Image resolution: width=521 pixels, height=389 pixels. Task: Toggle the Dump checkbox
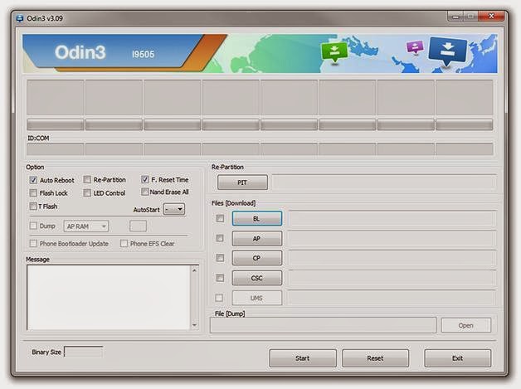click(x=33, y=226)
